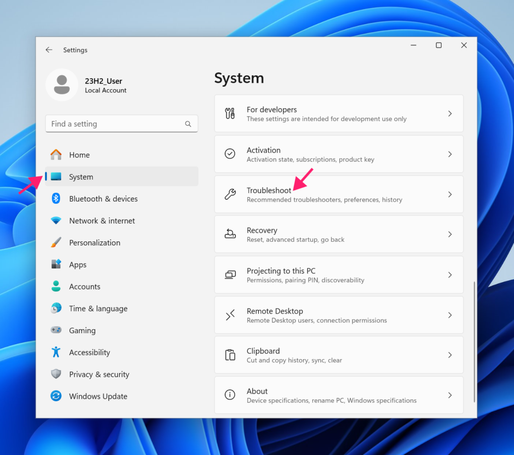Click the Recovery icon

(x=230, y=234)
